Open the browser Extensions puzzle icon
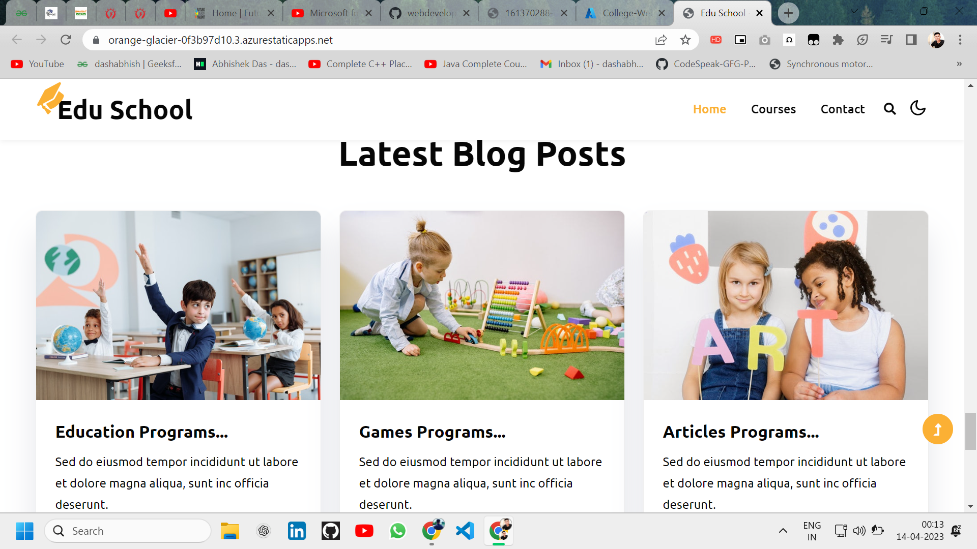Screen dimensions: 977x549 click(x=838, y=40)
